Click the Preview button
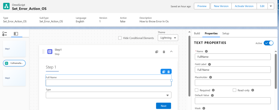The image size is (279, 110). (202, 6)
